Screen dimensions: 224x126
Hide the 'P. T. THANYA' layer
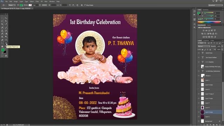pos(199,62)
